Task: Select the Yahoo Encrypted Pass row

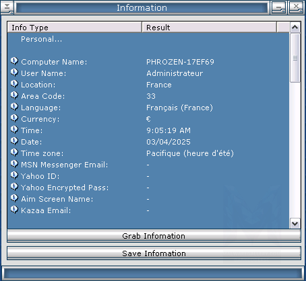Action: [148, 188]
